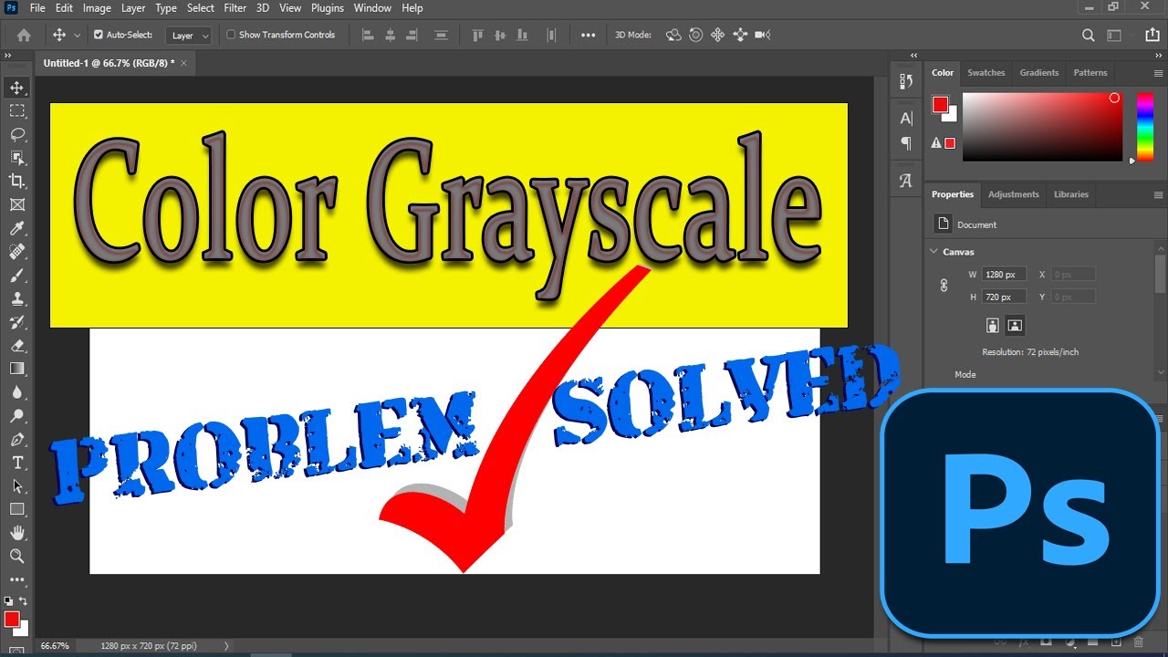Select the Gradient tool
Screen dimensions: 1168x657
(x=17, y=369)
